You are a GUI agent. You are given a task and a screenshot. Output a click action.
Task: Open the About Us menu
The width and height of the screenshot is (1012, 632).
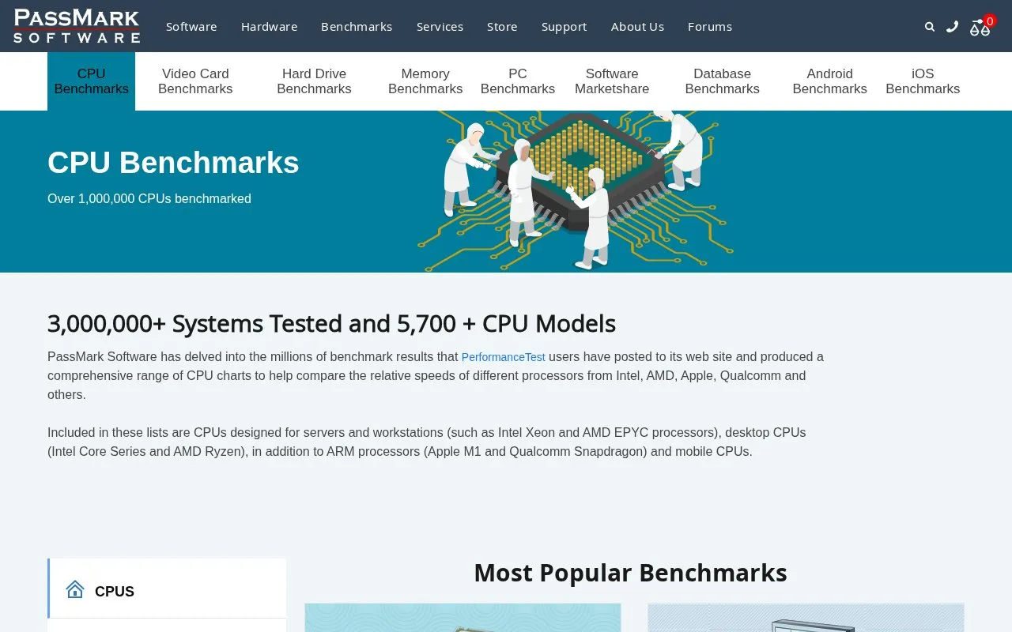pyautogui.click(x=637, y=27)
